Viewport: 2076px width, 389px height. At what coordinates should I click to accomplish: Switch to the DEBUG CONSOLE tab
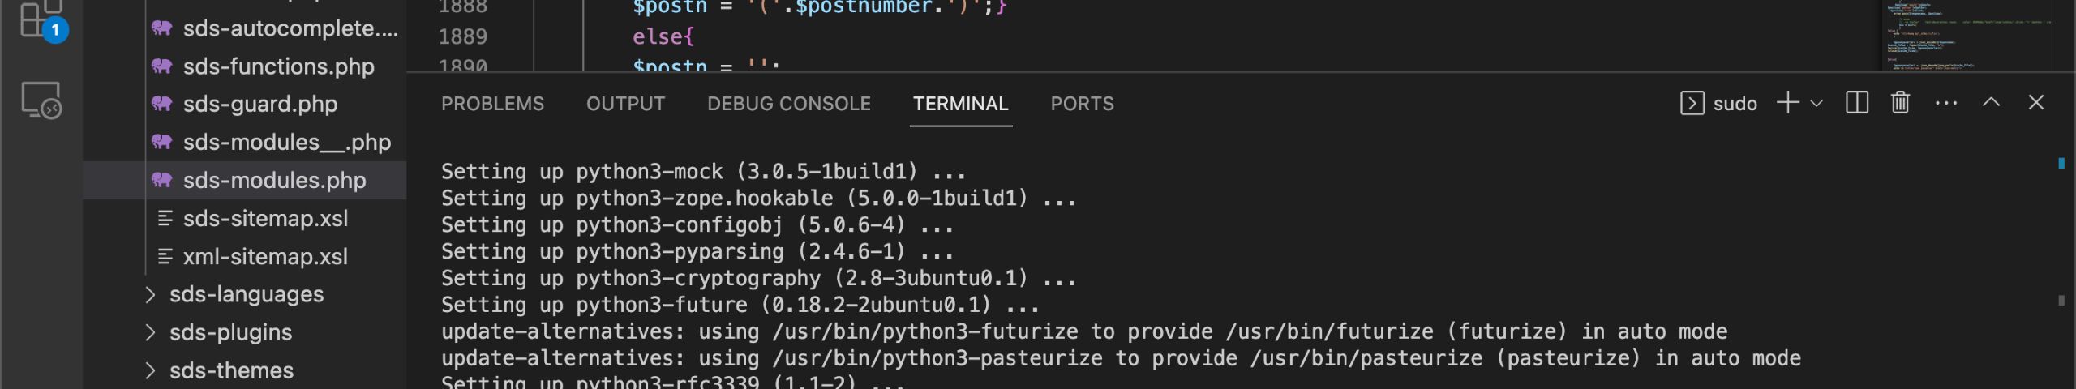(788, 104)
